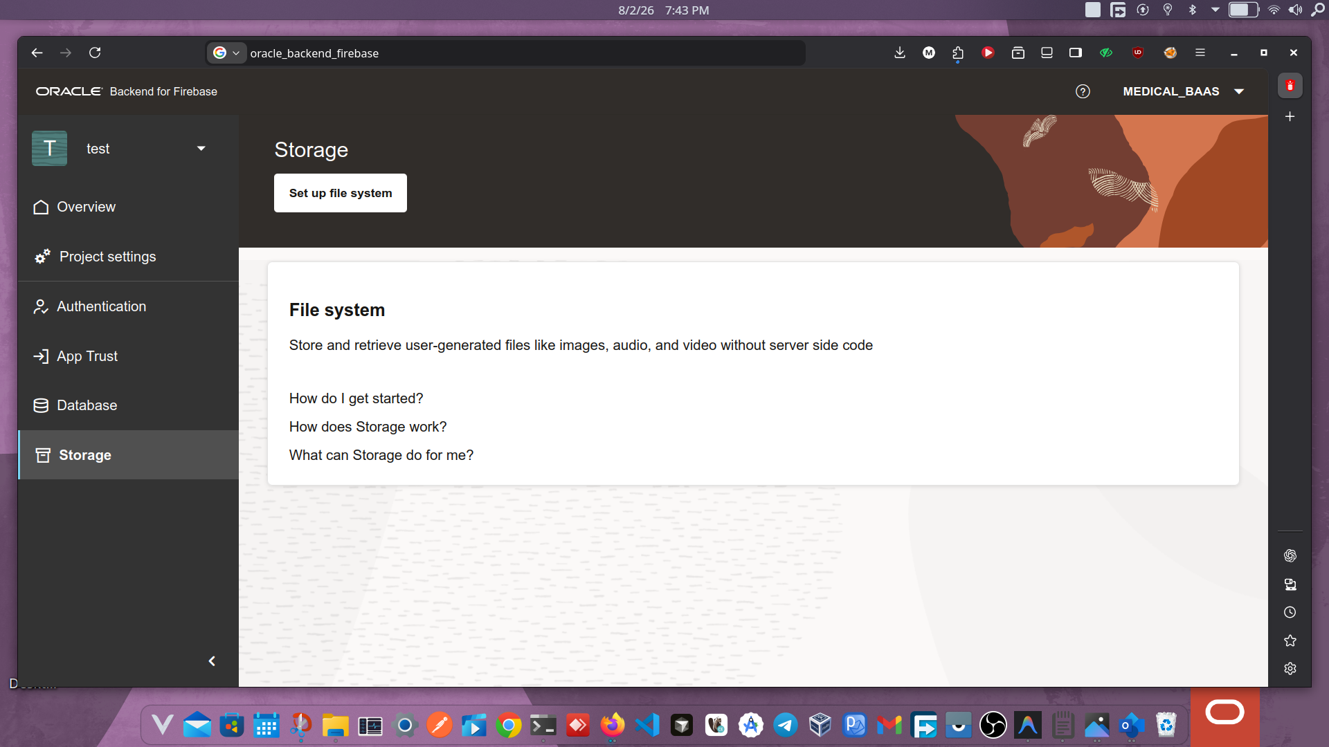Viewport: 1329px width, 747px height.
Task: Open the recycle bin in dock
Action: pyautogui.click(x=1166, y=726)
